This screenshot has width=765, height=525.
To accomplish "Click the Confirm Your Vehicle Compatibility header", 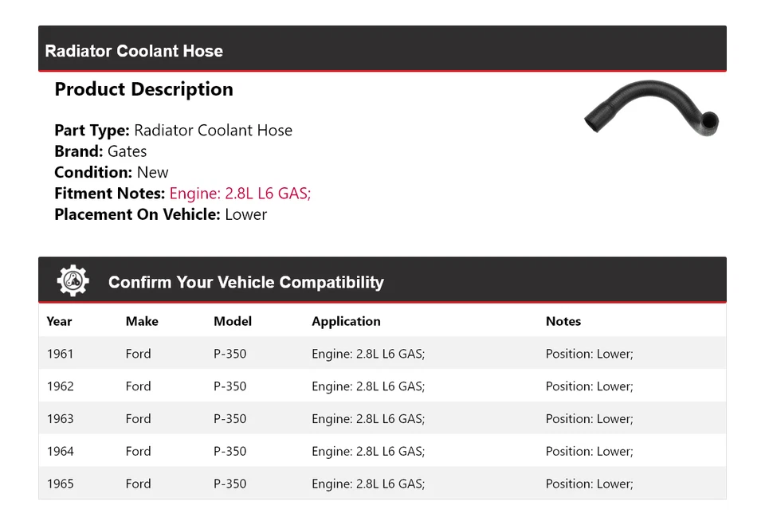I will pyautogui.click(x=246, y=282).
